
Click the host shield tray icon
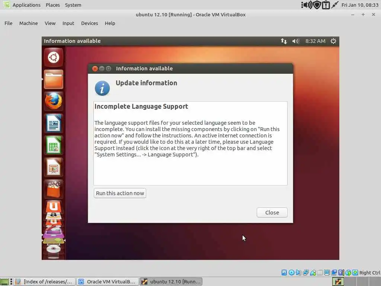317,5
